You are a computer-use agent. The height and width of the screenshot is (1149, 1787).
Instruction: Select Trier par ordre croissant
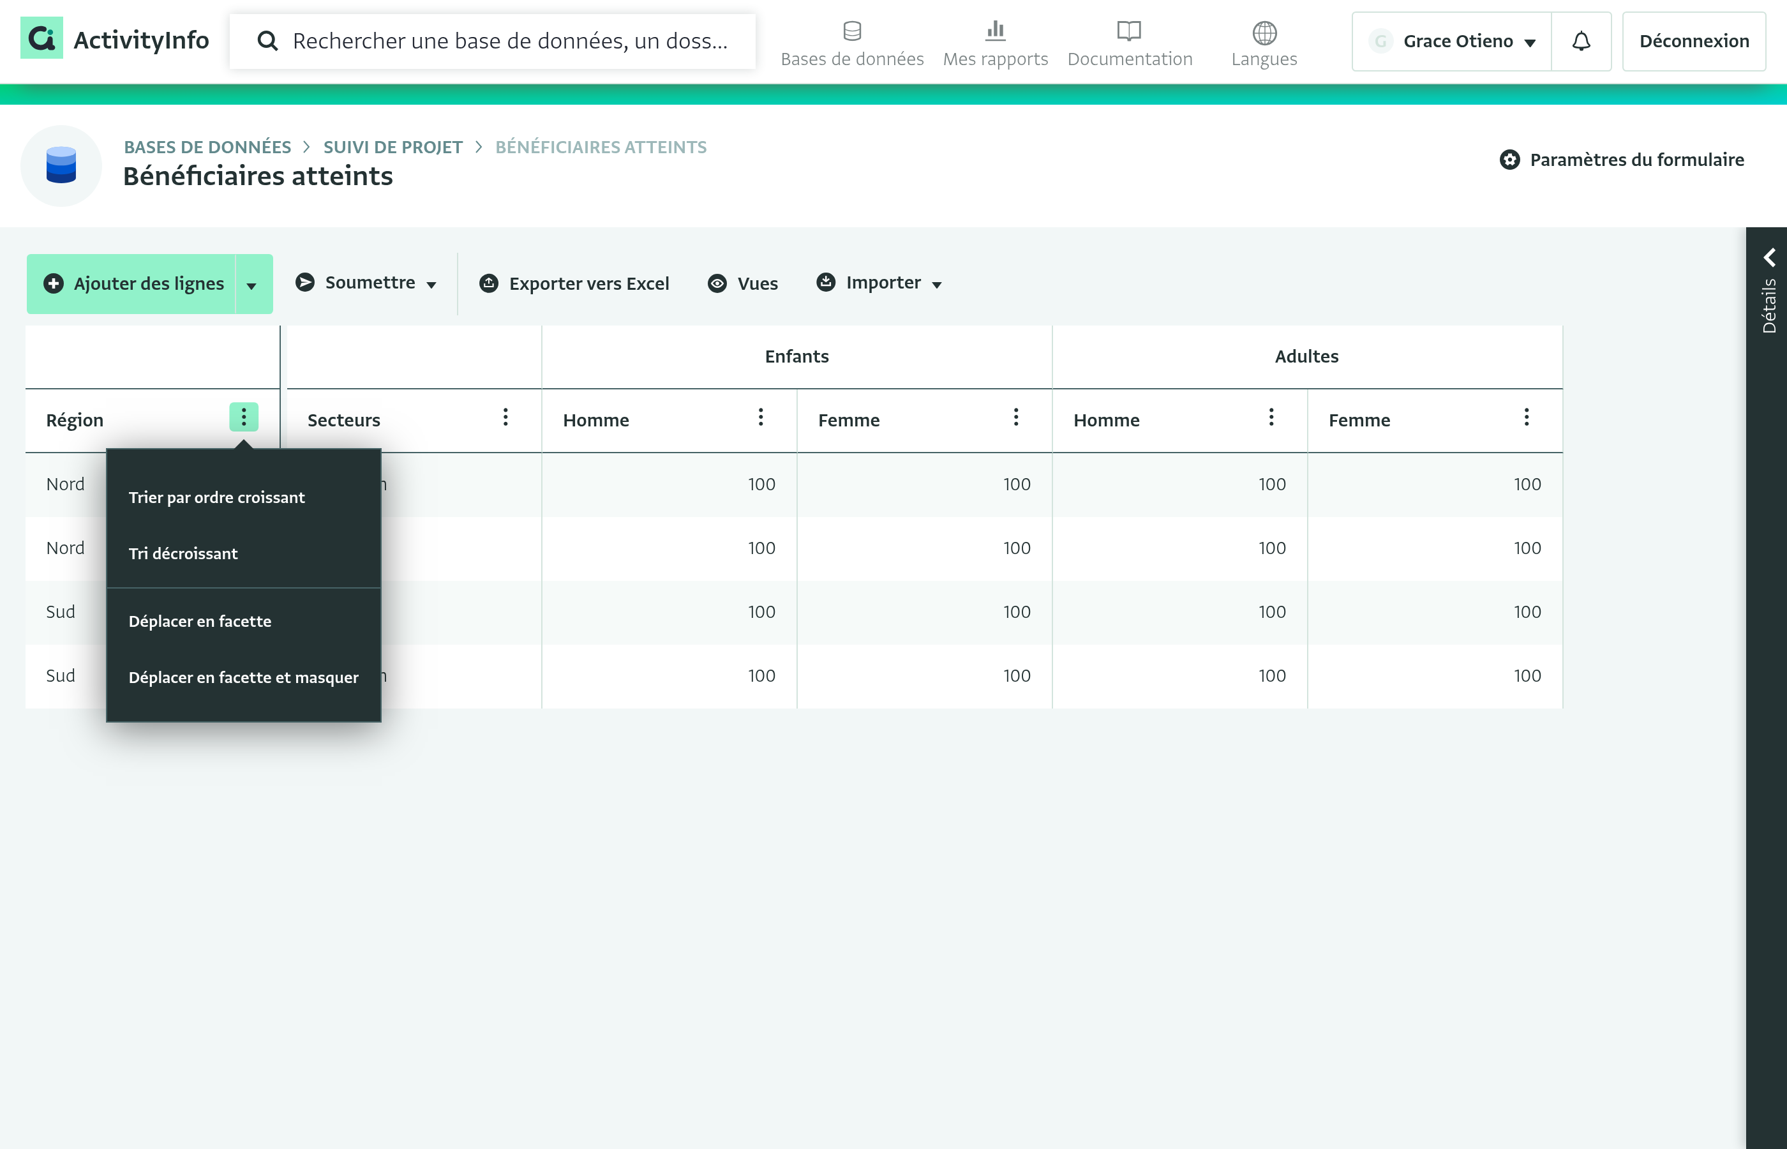tap(216, 498)
